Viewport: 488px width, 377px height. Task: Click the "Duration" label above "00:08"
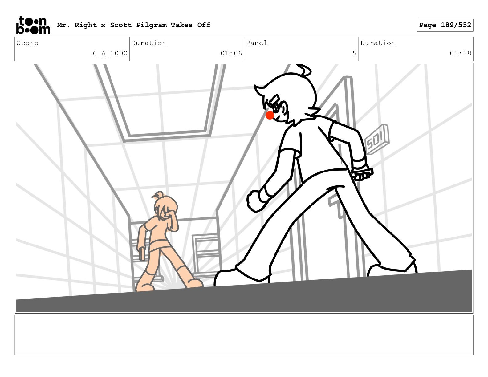378,43
